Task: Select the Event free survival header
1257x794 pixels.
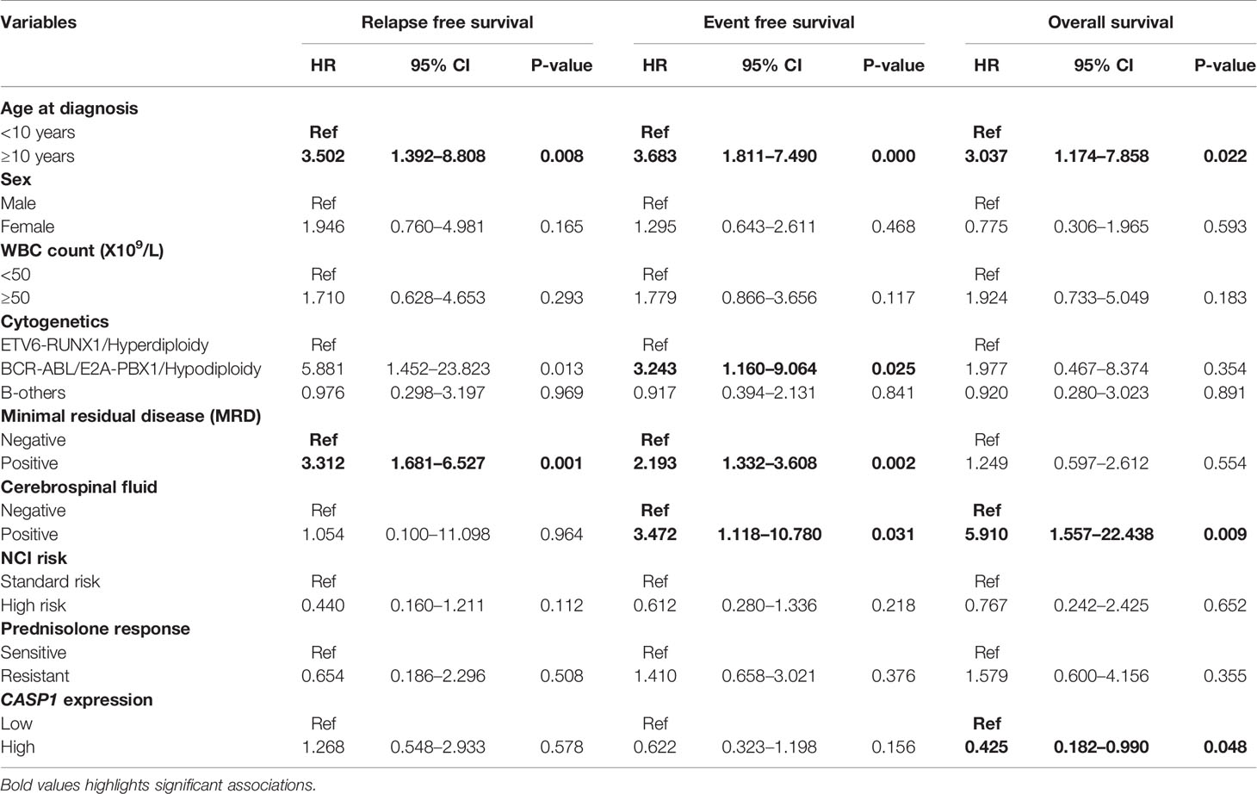Action: tap(778, 23)
